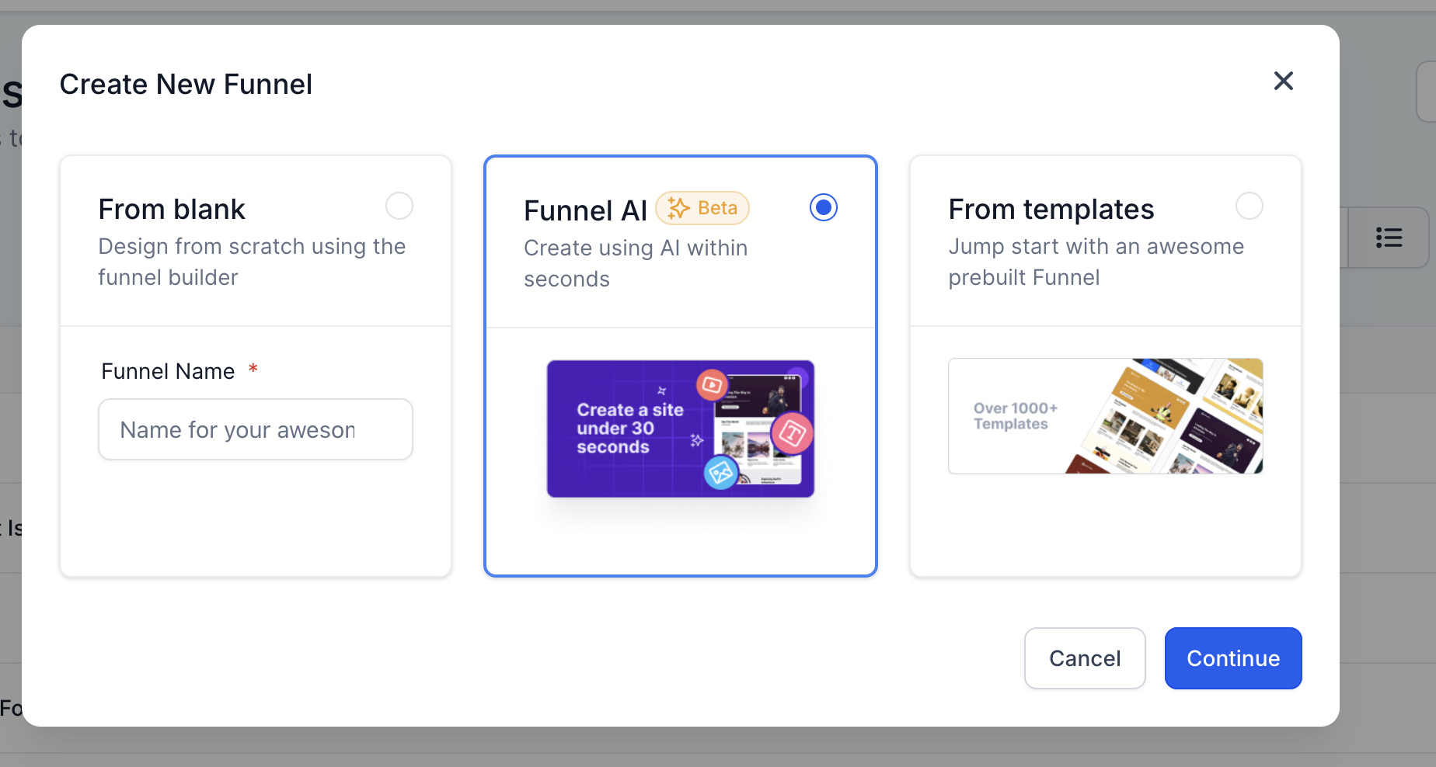Viewport: 1436px width, 767px height.
Task: Click Continue to proceed with Funnel AI
Action: pos(1232,658)
